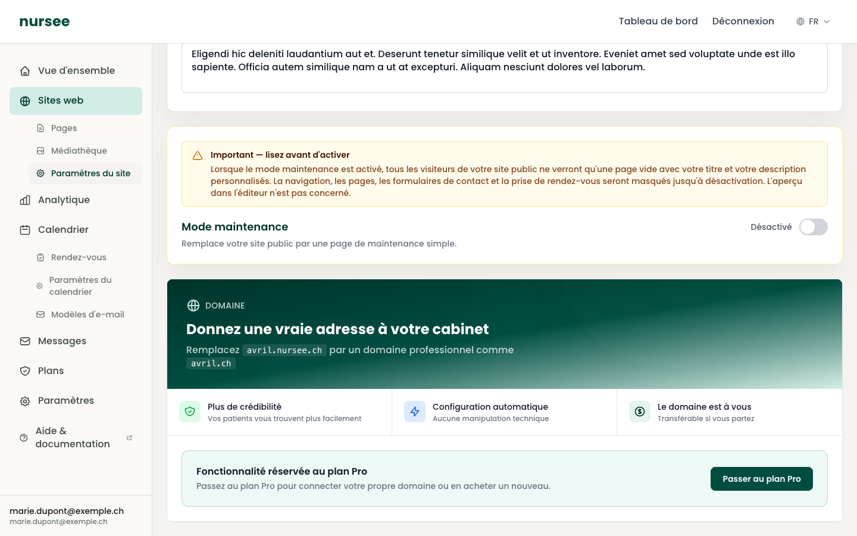Click the text Aucune manipulation technique

491,419
